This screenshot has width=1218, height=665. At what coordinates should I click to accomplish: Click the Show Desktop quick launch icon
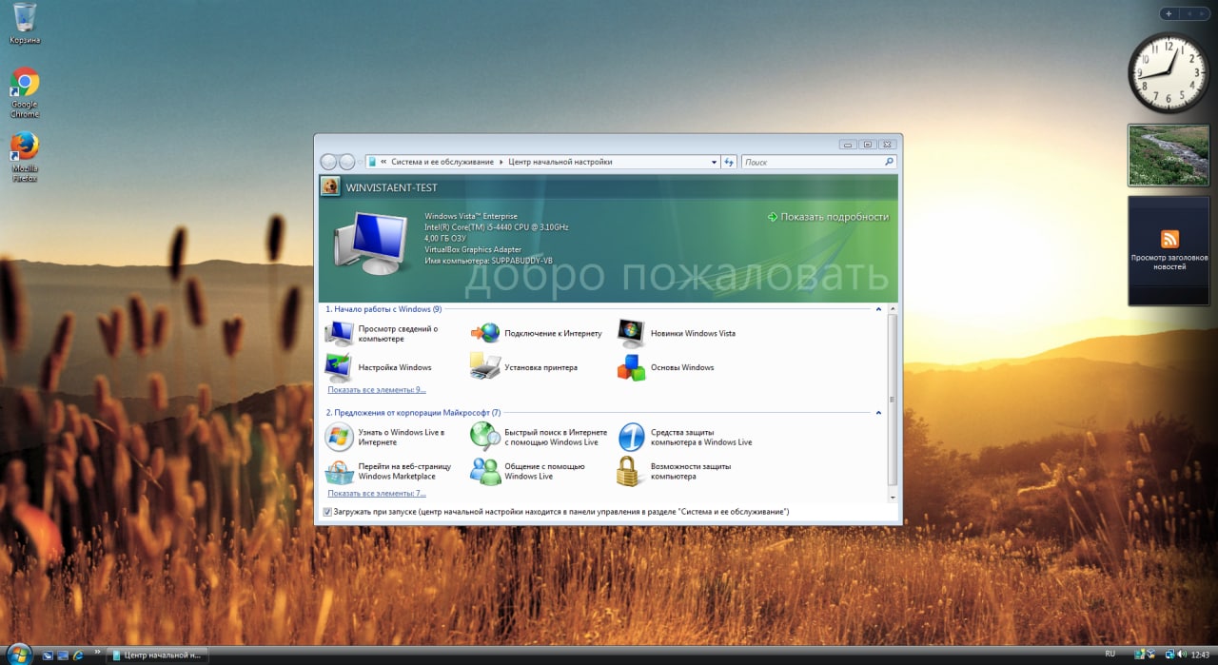point(48,655)
